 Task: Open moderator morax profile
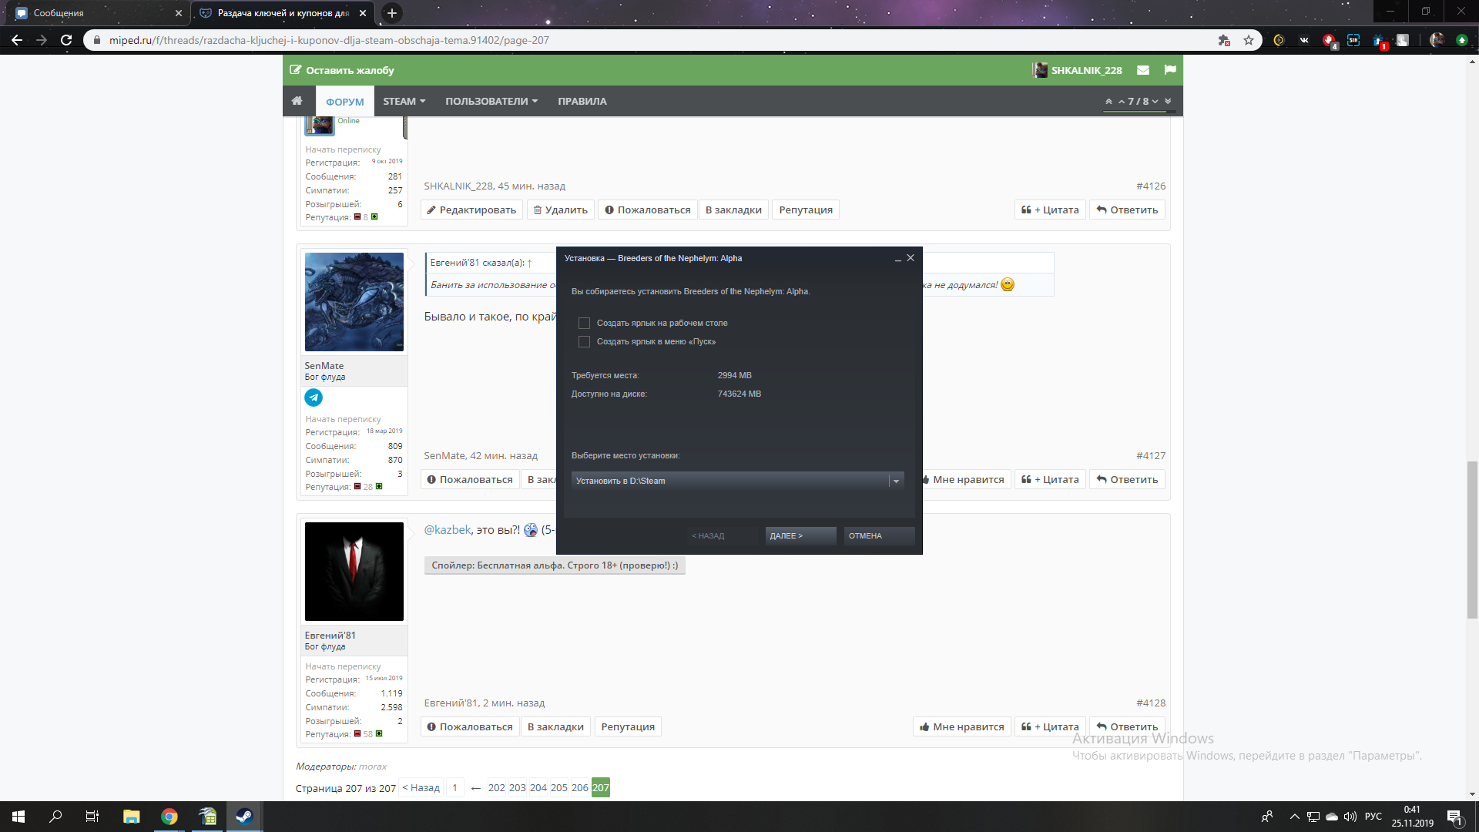[x=372, y=767]
